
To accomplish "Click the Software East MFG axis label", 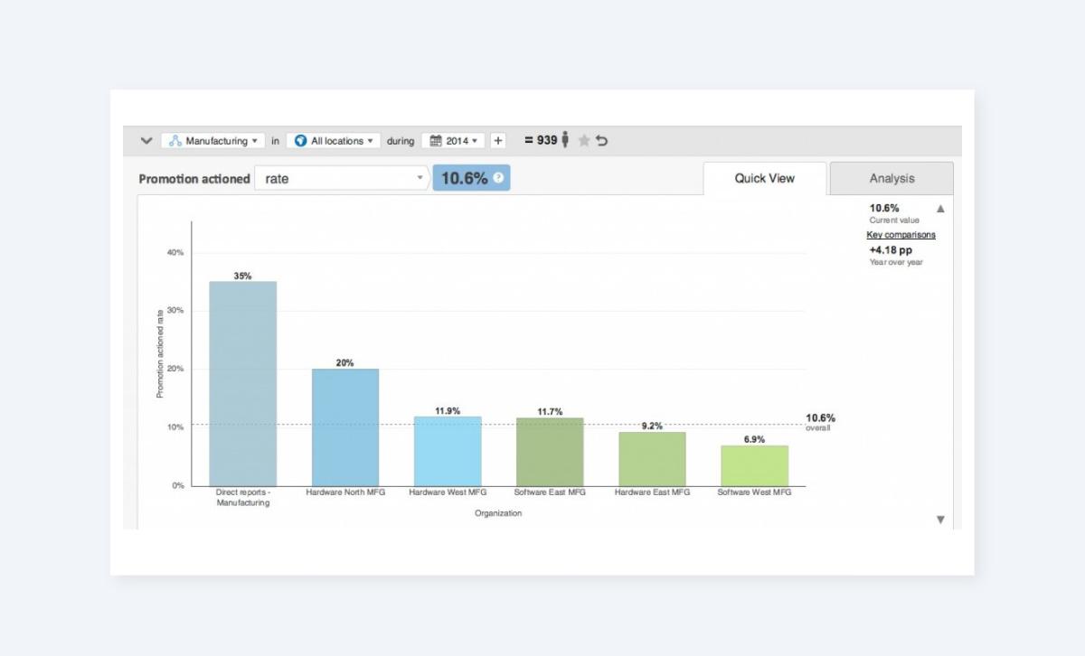I will click(x=550, y=492).
